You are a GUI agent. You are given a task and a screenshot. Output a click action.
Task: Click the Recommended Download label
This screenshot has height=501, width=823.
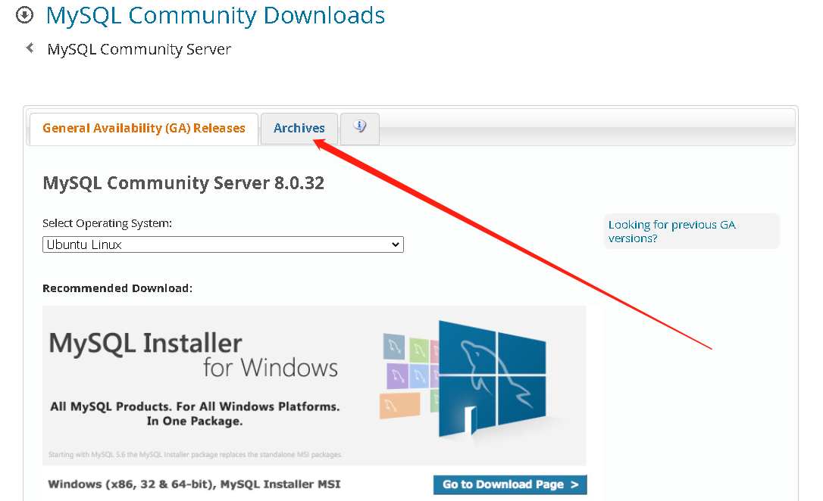(117, 288)
